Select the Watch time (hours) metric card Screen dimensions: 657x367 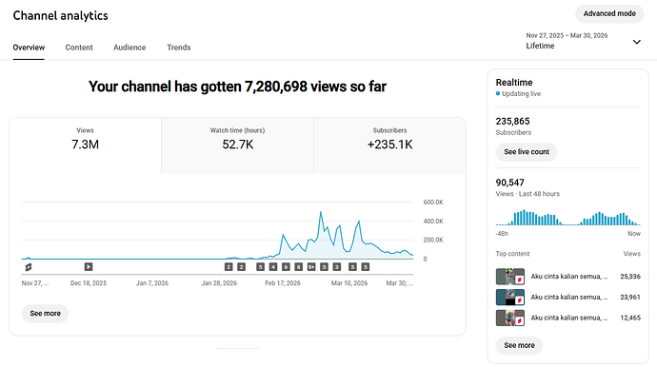(238, 145)
